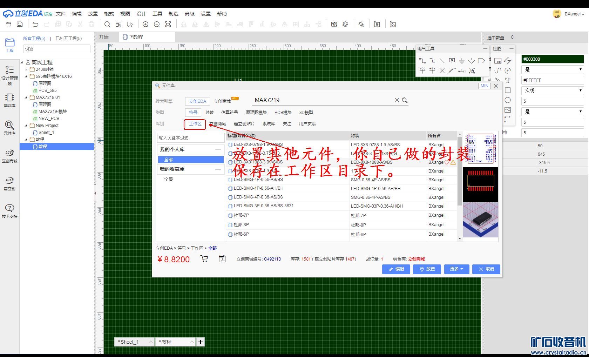This screenshot has height=357, width=589.
Task: Select the Bus Entry tool in 电气工具
Action: 432,61
